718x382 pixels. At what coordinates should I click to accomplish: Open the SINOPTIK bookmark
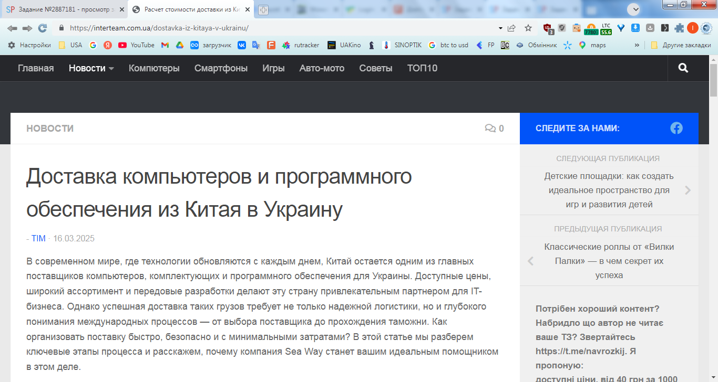(402, 45)
